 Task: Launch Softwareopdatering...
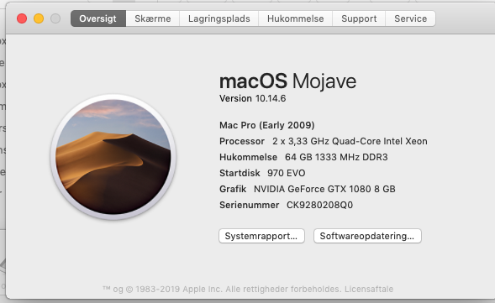tap(367, 236)
